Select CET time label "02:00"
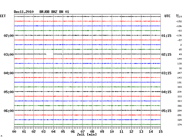Screen dimensions: 183x139 point(9,35)
